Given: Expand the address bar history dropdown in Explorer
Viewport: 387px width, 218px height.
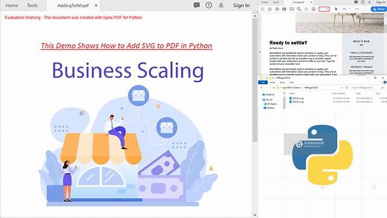Looking at the screenshot, I should pyautogui.click(x=342, y=88).
